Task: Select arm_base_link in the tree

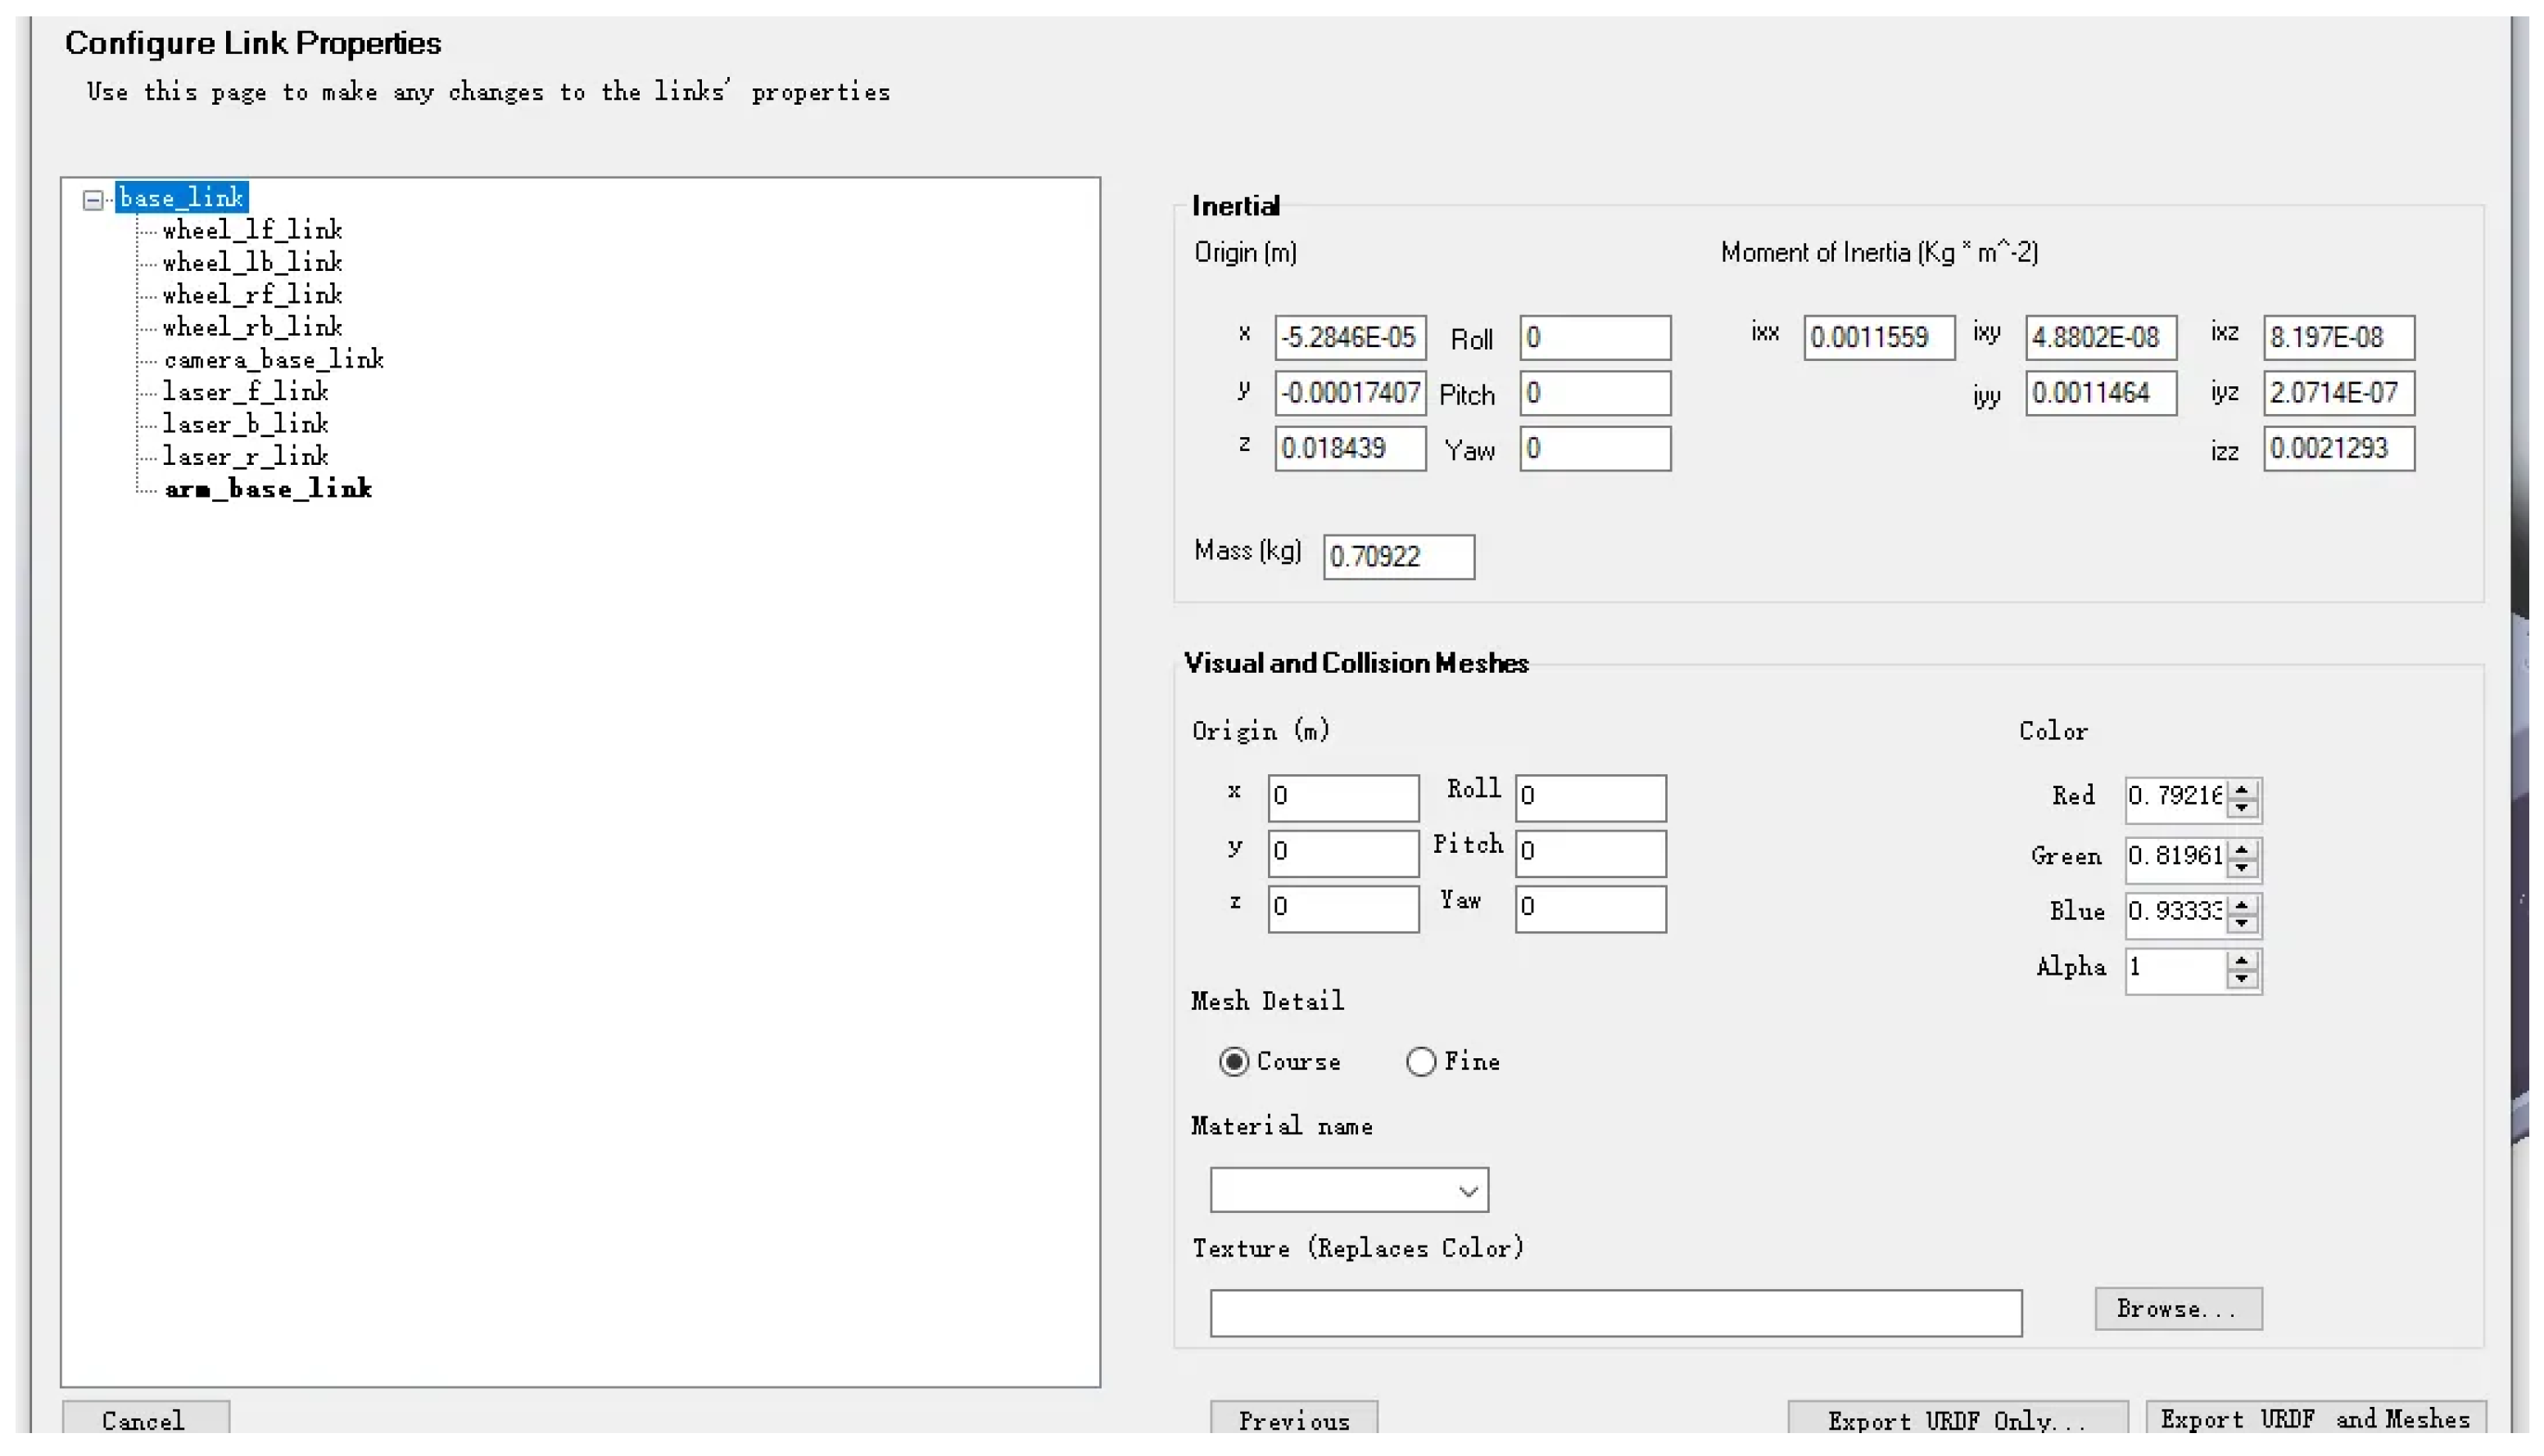Action: click(x=268, y=489)
